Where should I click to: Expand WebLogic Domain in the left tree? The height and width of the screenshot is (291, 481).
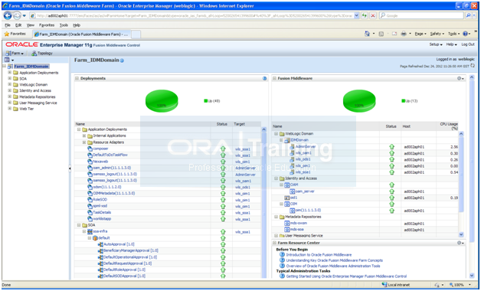(x=9, y=84)
